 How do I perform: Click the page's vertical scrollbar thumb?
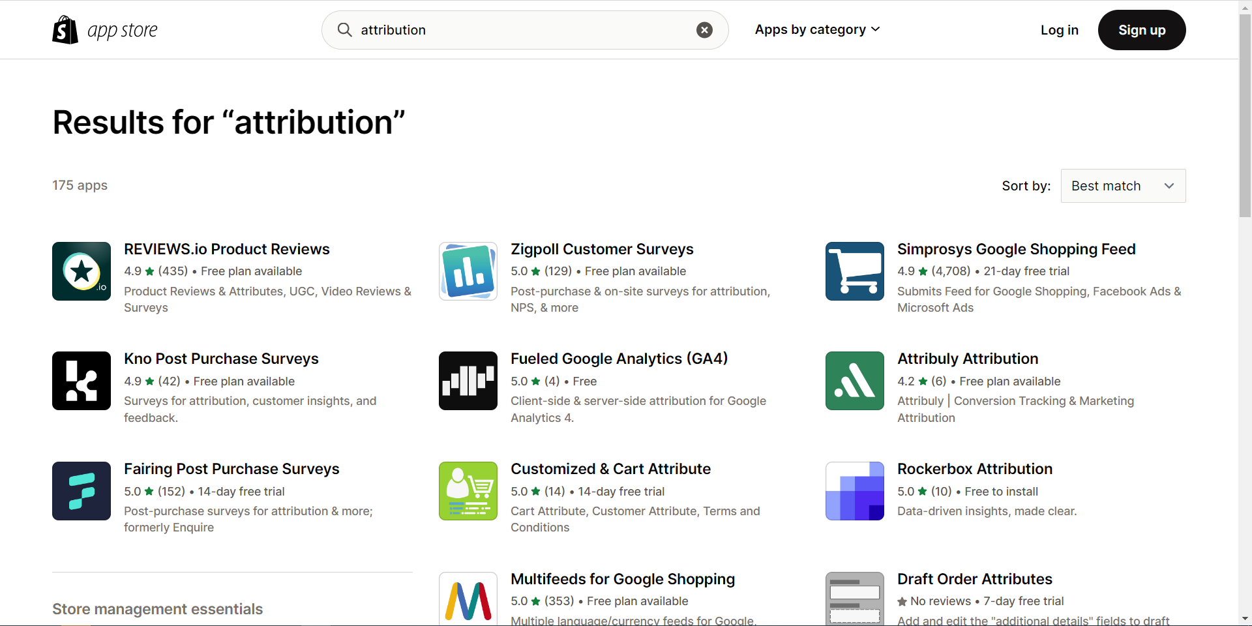point(1245,117)
